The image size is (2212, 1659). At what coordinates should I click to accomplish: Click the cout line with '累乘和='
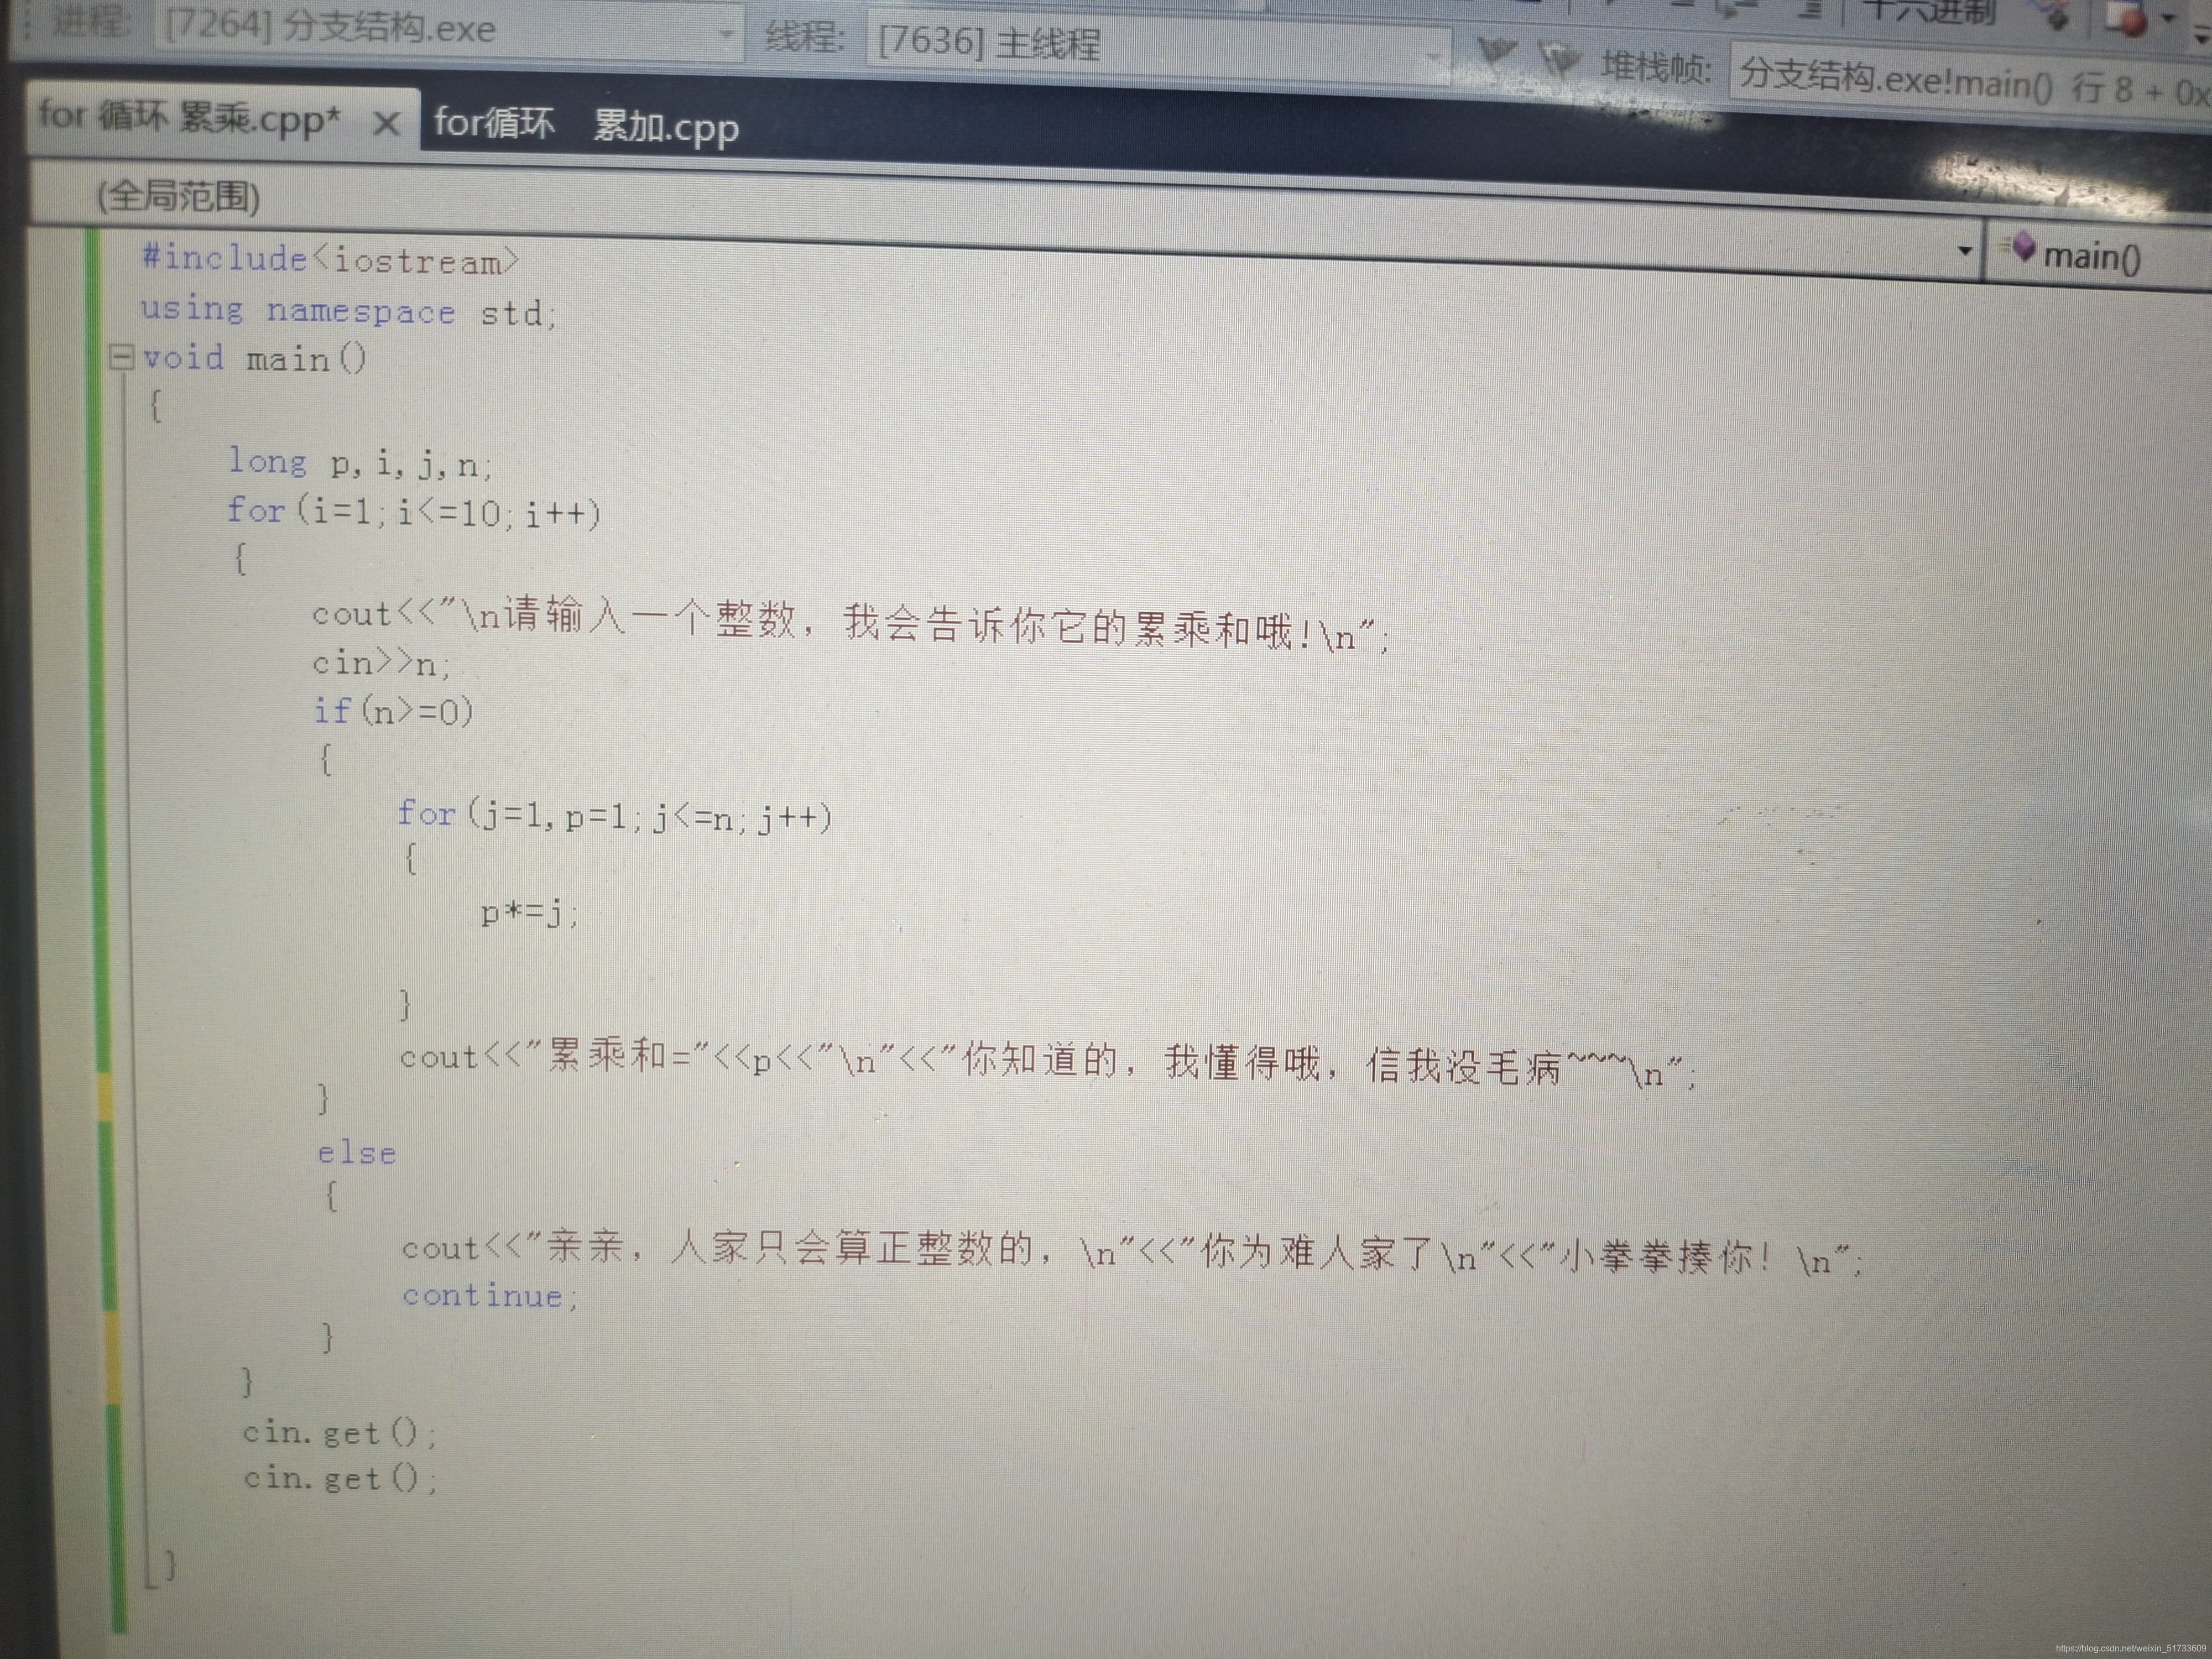point(1048,1064)
